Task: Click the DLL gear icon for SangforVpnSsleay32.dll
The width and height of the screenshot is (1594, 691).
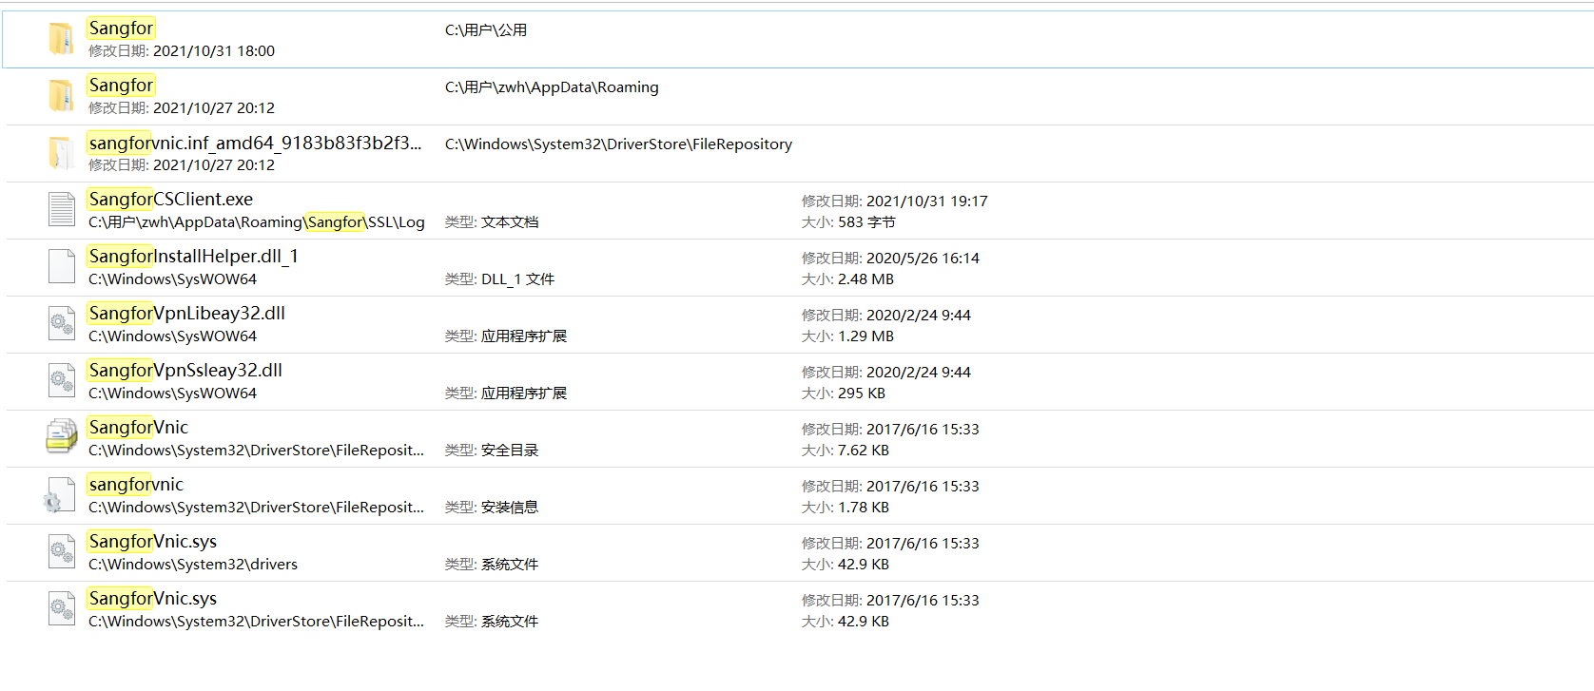Action: tap(62, 380)
